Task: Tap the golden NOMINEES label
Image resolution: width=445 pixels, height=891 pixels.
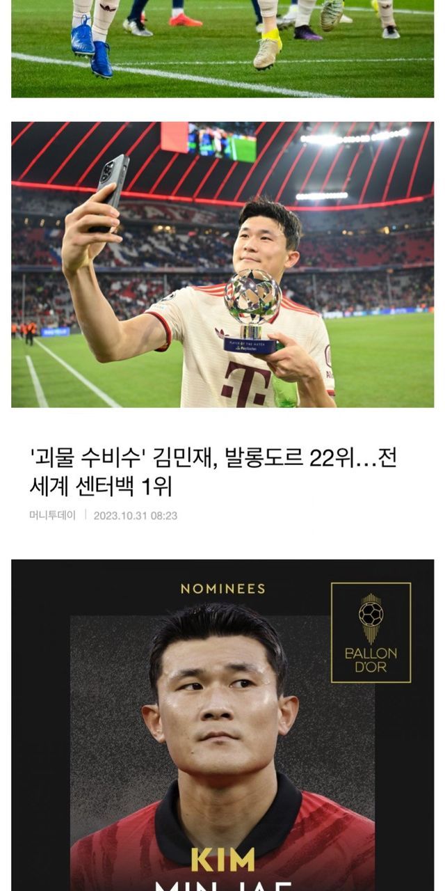Action: [222, 589]
